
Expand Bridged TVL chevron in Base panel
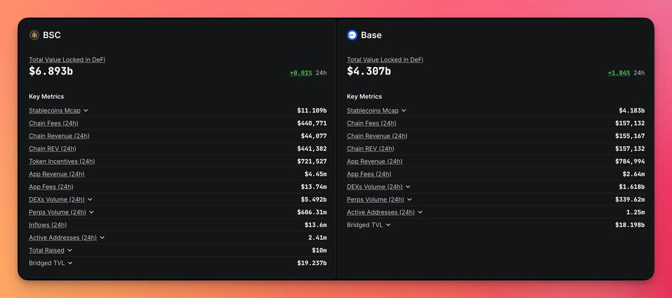(388, 225)
